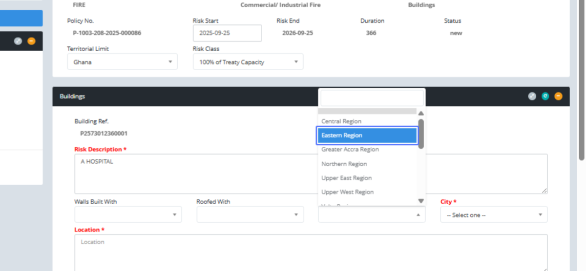
Task: Click the region dropdown search box
Action: click(372, 98)
